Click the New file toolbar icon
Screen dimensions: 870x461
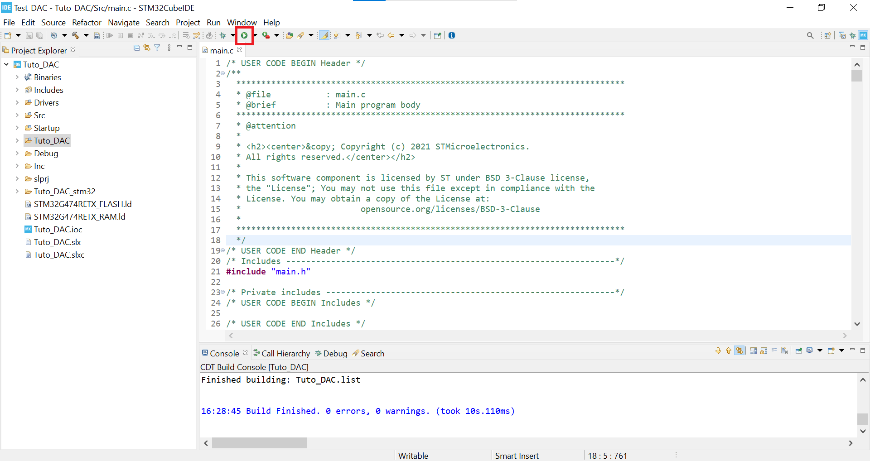[7, 35]
